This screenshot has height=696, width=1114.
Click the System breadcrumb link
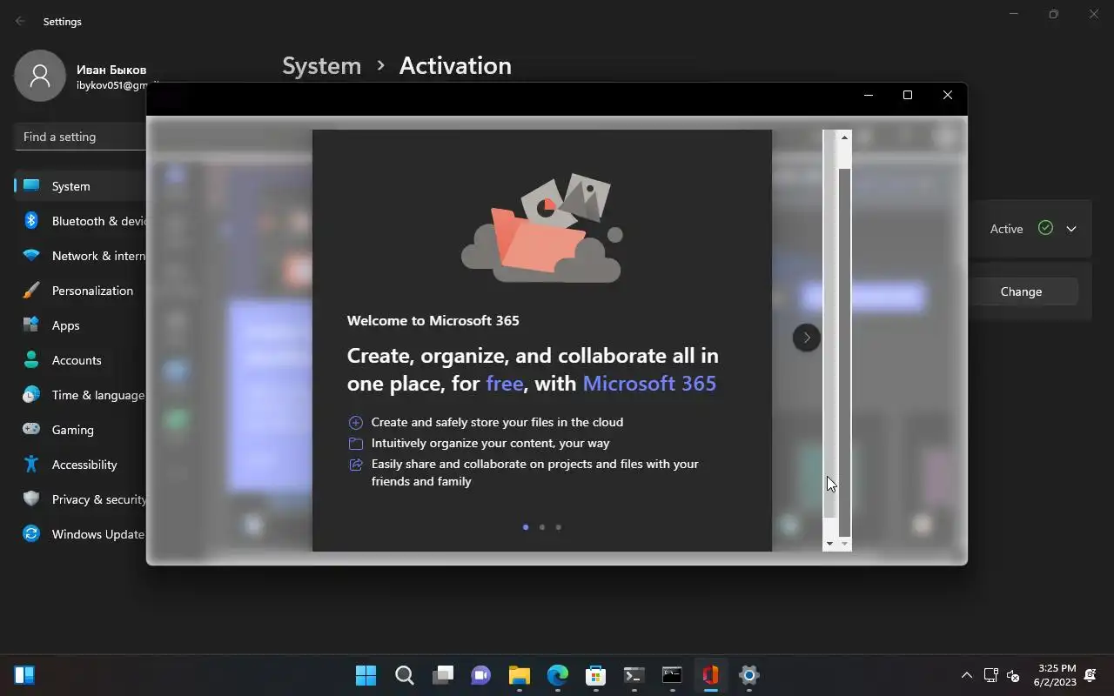(321, 66)
